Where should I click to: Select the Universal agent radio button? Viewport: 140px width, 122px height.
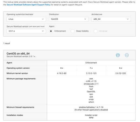click(x=95, y=31)
